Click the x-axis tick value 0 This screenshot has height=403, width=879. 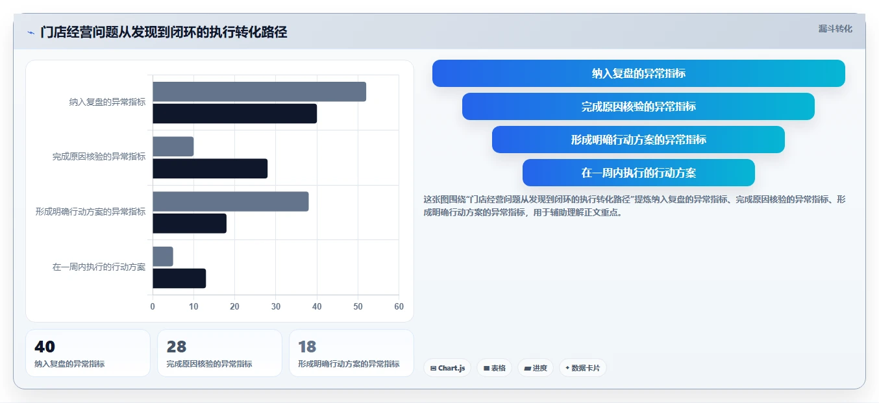pyautogui.click(x=153, y=307)
